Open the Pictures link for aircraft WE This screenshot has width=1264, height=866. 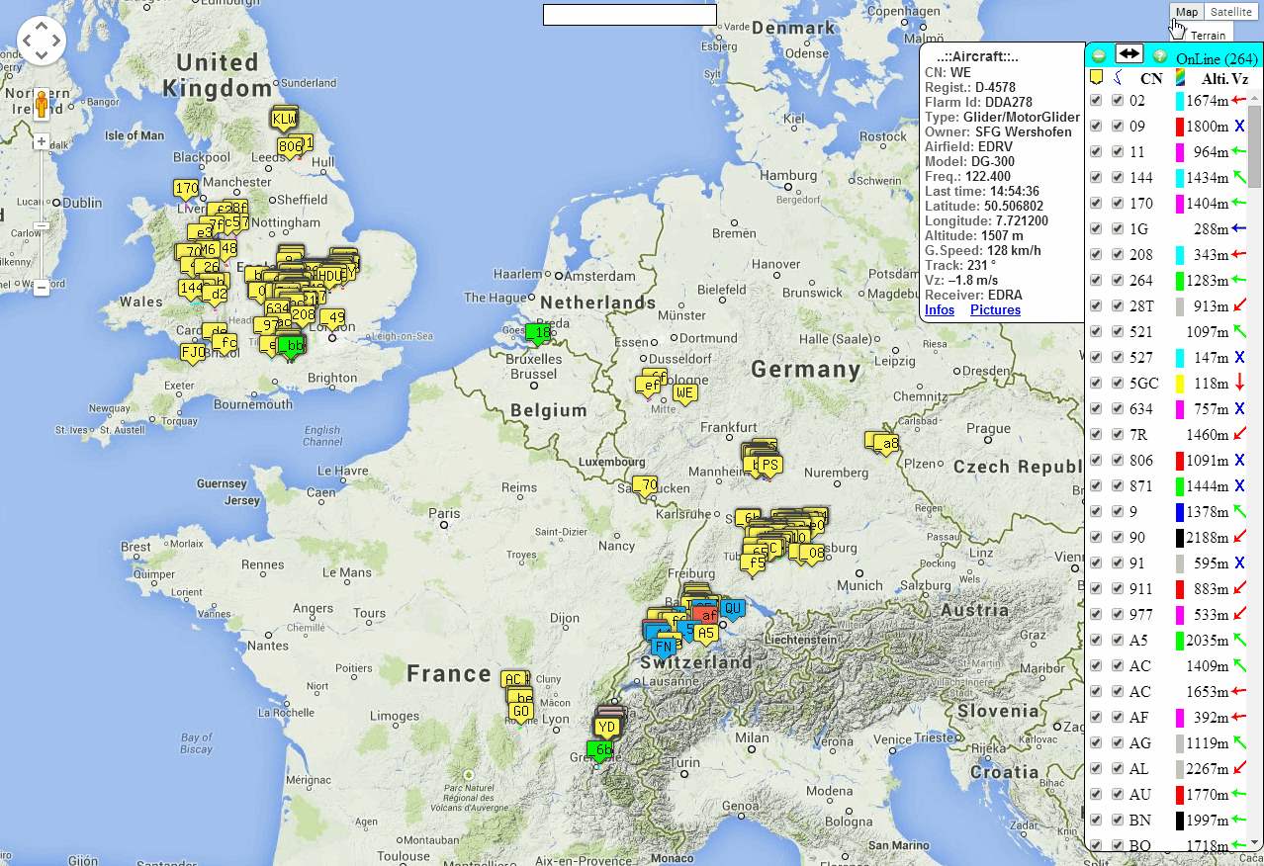pyautogui.click(x=995, y=309)
